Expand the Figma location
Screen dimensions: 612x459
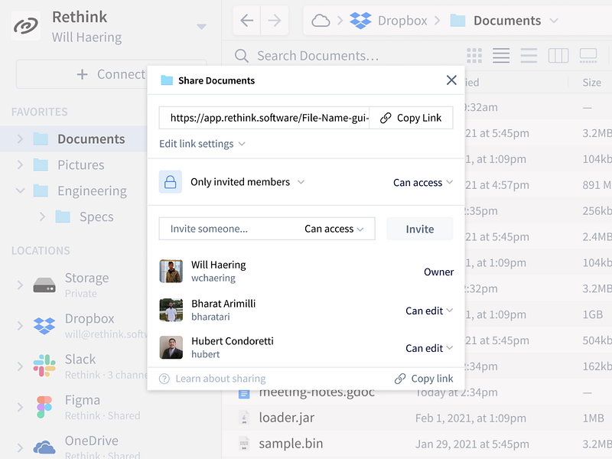[20, 407]
